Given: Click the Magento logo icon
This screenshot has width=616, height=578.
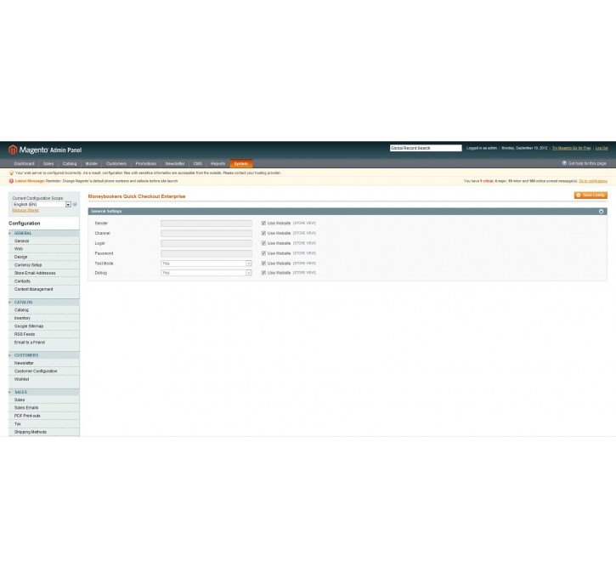Looking at the screenshot, I should point(13,149).
